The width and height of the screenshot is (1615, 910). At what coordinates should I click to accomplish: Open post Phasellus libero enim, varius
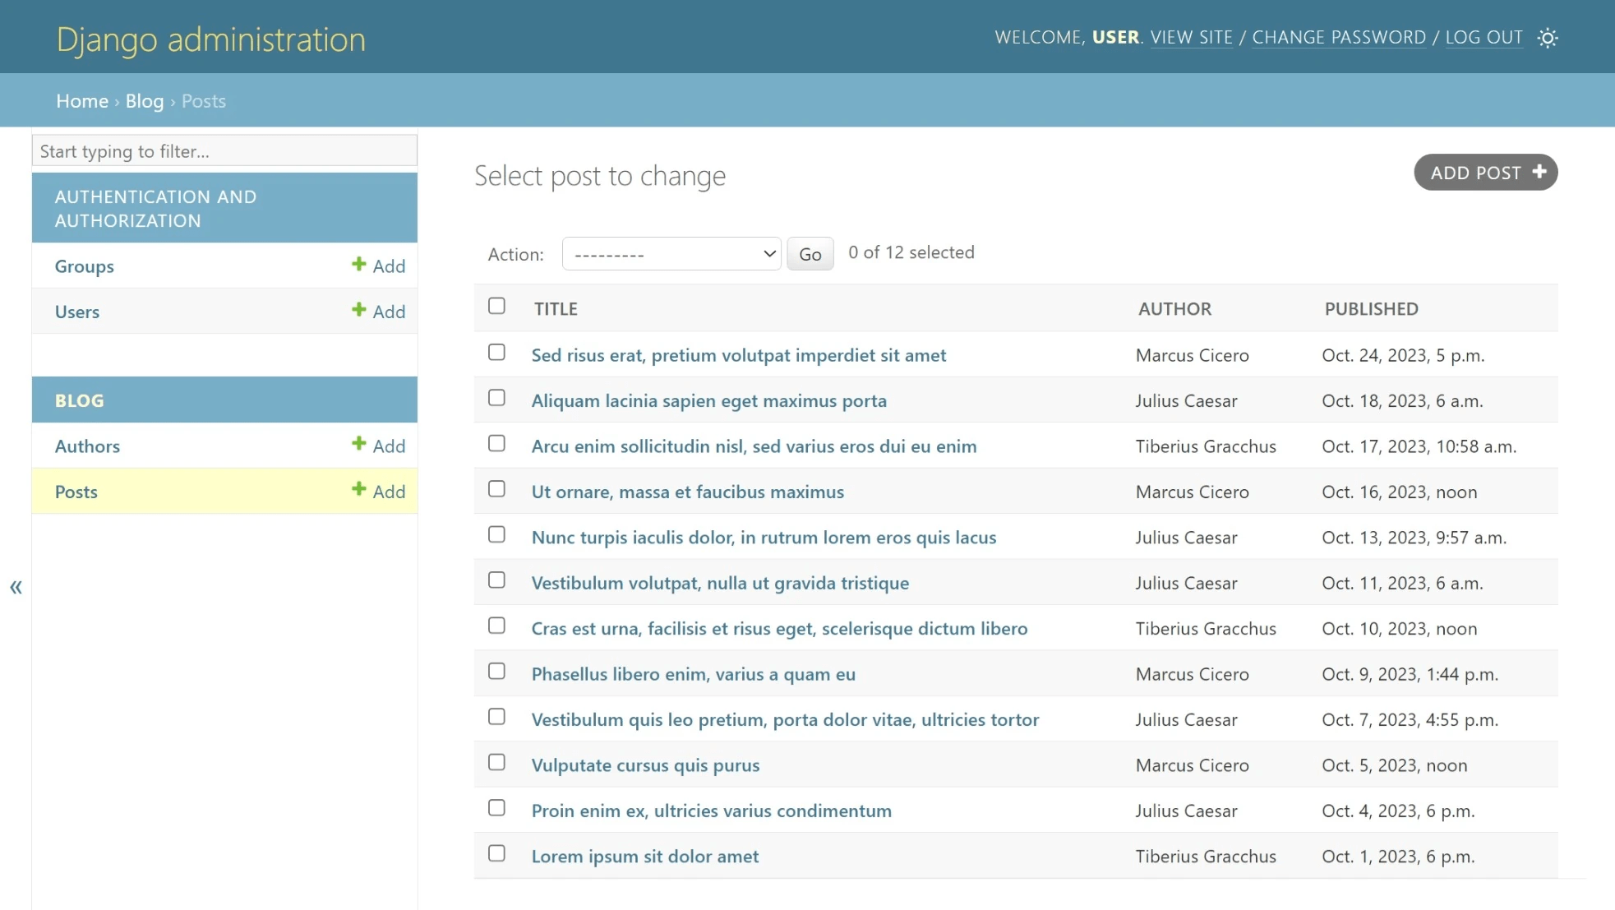[693, 674]
